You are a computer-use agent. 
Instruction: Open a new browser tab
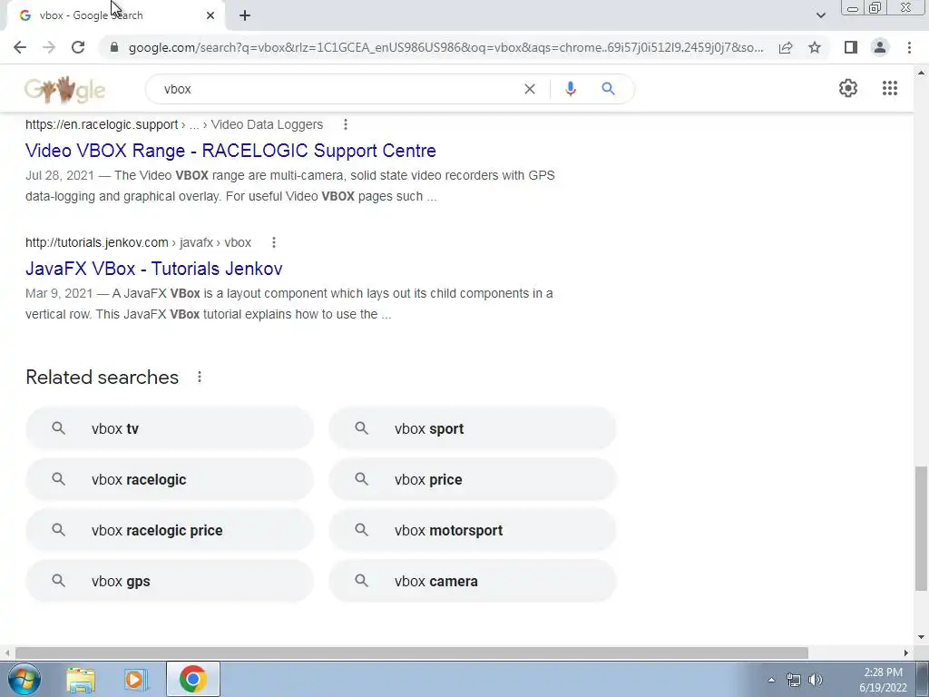[x=245, y=15]
